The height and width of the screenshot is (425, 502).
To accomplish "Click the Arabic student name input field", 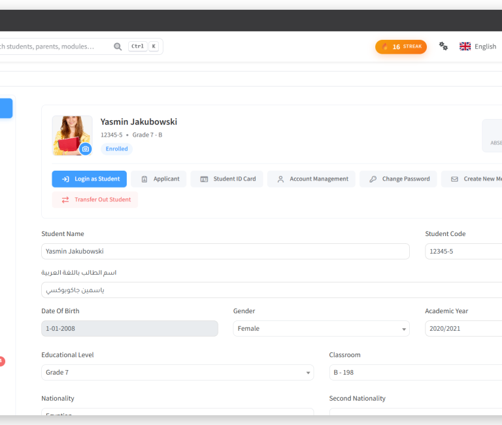I will [x=271, y=290].
